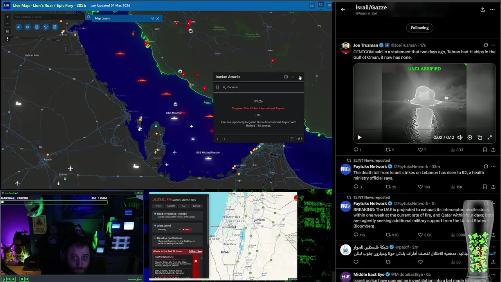Open the second round toolbar tool
Screen dimensions: 501x282
tap(27, 27)
